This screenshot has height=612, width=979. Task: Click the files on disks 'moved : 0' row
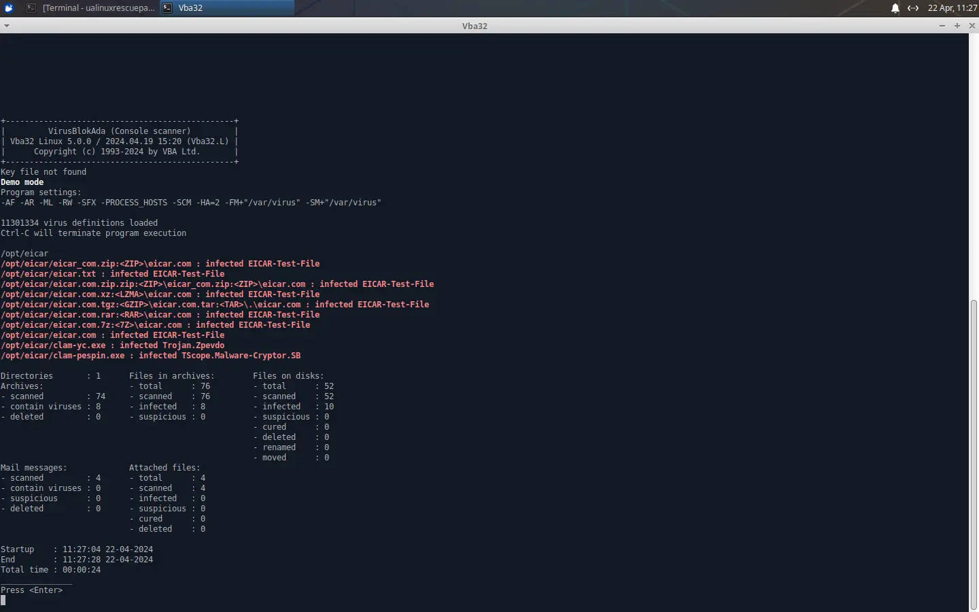292,458
